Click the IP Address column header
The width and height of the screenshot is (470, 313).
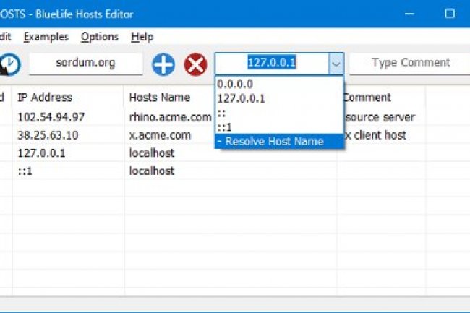pos(45,98)
